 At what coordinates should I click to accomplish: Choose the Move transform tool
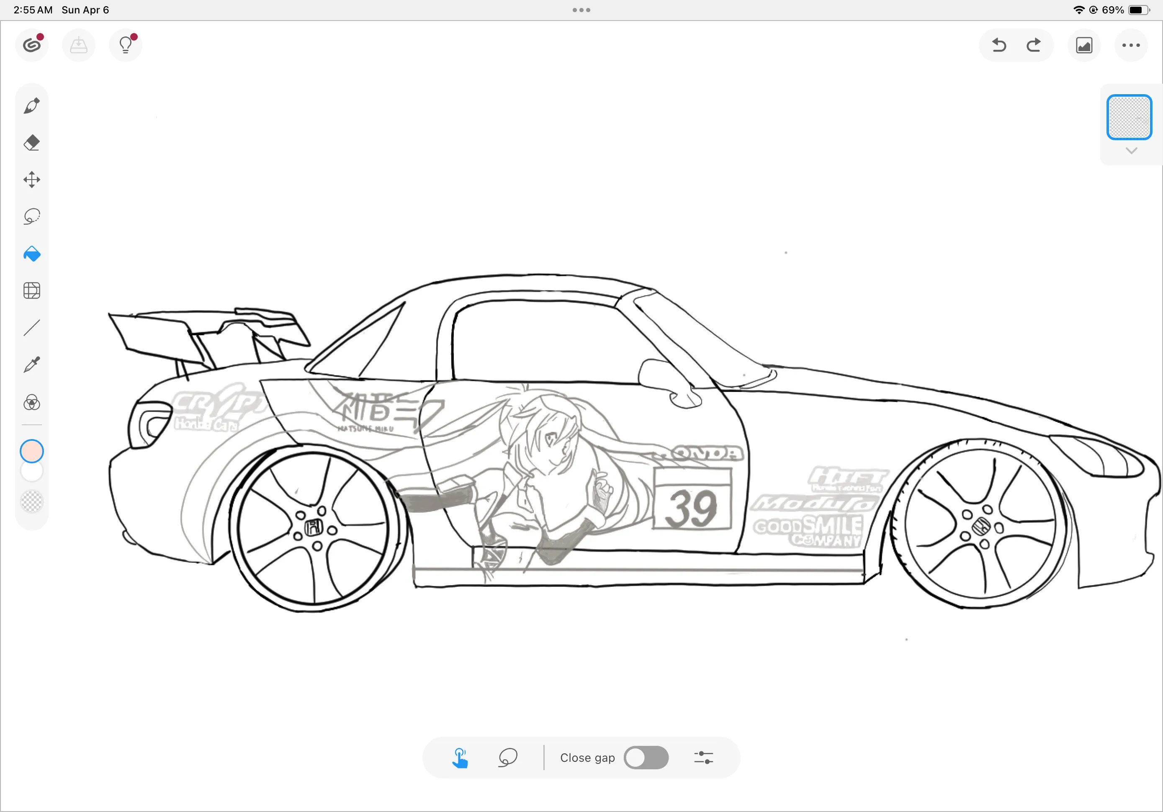[31, 180]
